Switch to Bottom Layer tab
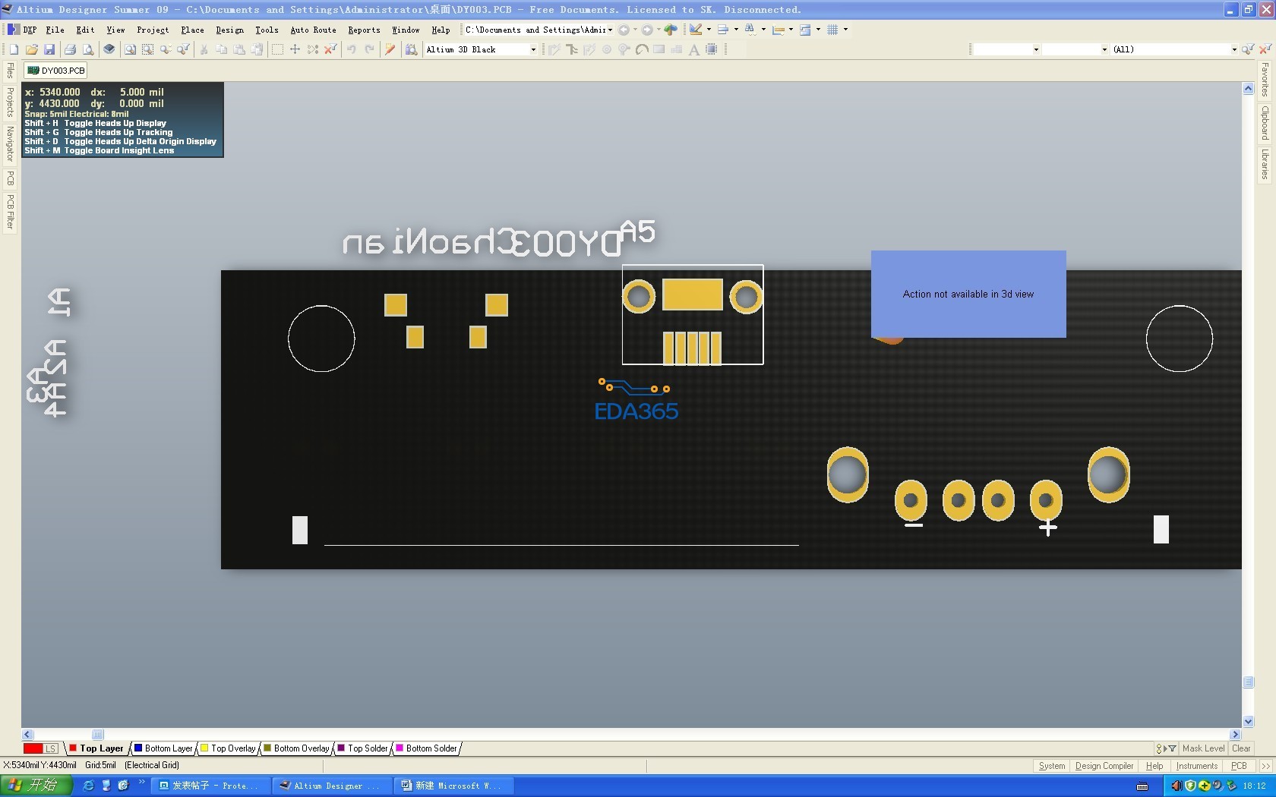The height and width of the screenshot is (797, 1276). click(163, 748)
